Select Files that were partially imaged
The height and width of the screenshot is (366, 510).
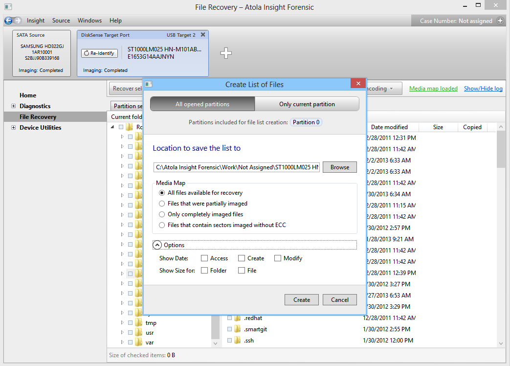point(162,204)
